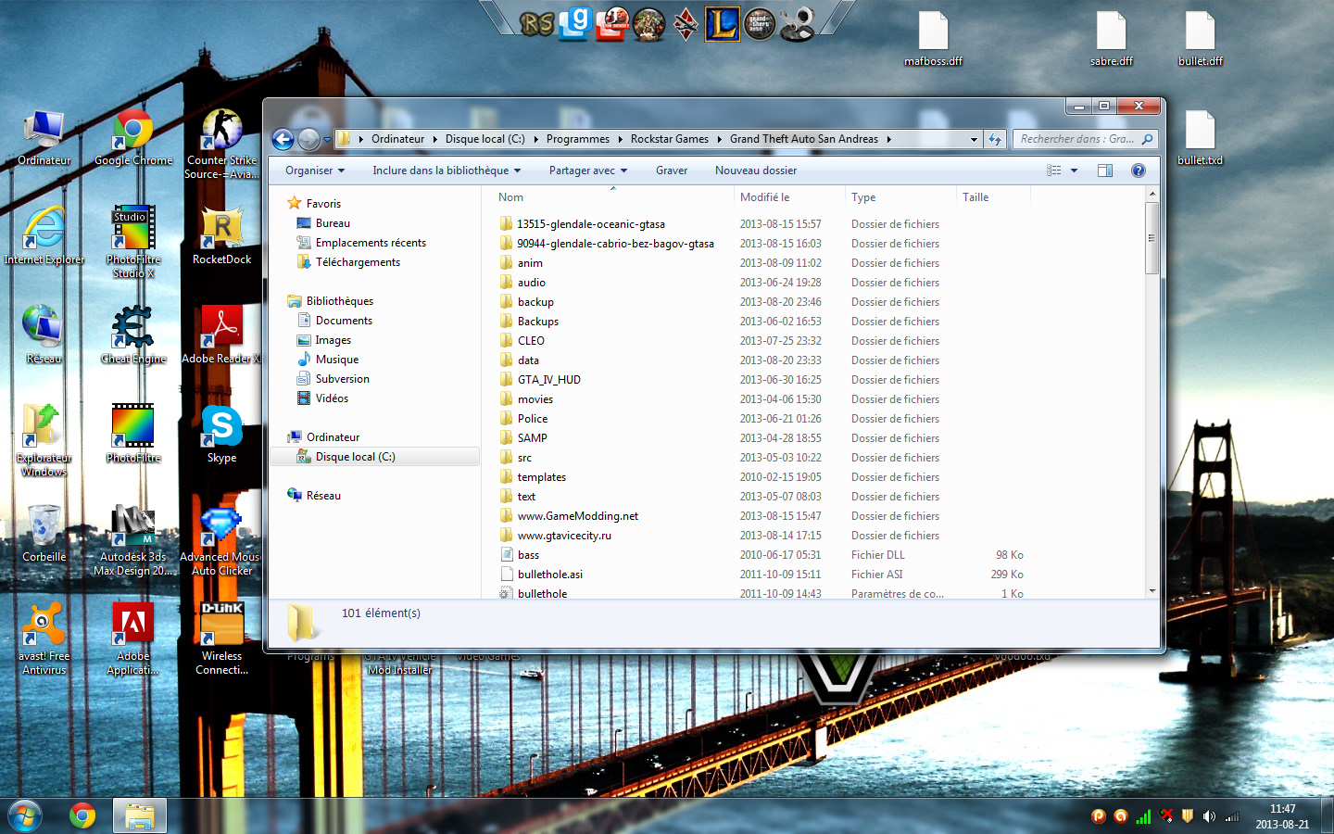The image size is (1334, 834).
Task: Open view options dropdown arrow
Action: pos(1075,171)
